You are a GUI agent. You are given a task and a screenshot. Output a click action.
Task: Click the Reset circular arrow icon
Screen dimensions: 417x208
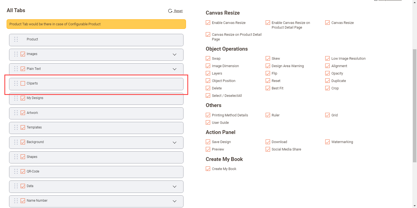(x=170, y=11)
